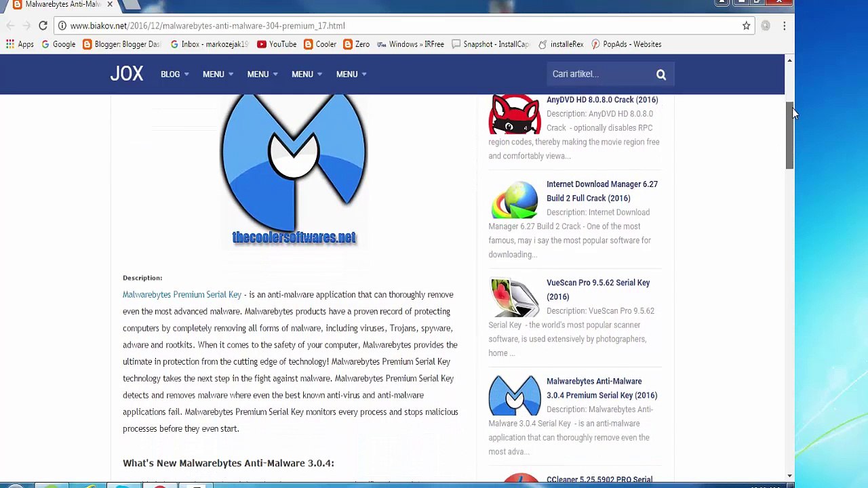Open the installeRex bookmark
The height and width of the screenshot is (488, 868).
pos(561,44)
